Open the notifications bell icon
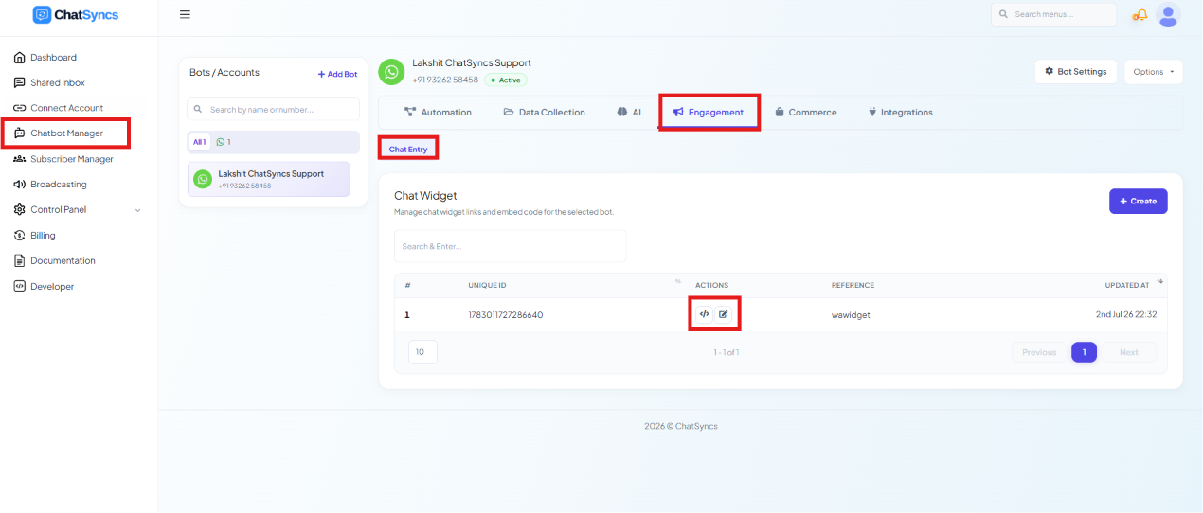This screenshot has width=1203, height=513. point(1140,14)
